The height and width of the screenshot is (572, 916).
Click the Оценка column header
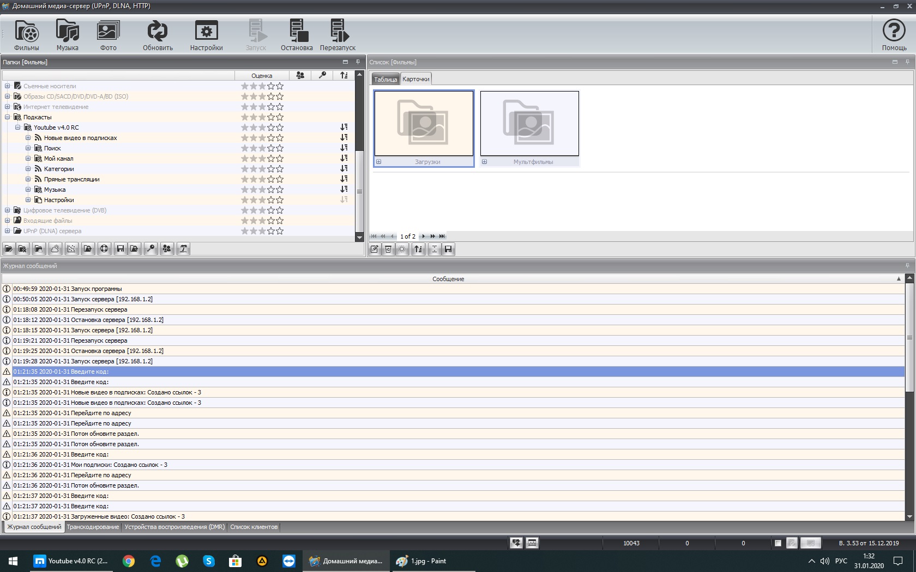pyautogui.click(x=262, y=76)
